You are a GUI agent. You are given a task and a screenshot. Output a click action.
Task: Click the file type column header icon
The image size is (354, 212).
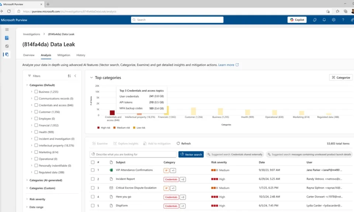[x=111, y=162]
